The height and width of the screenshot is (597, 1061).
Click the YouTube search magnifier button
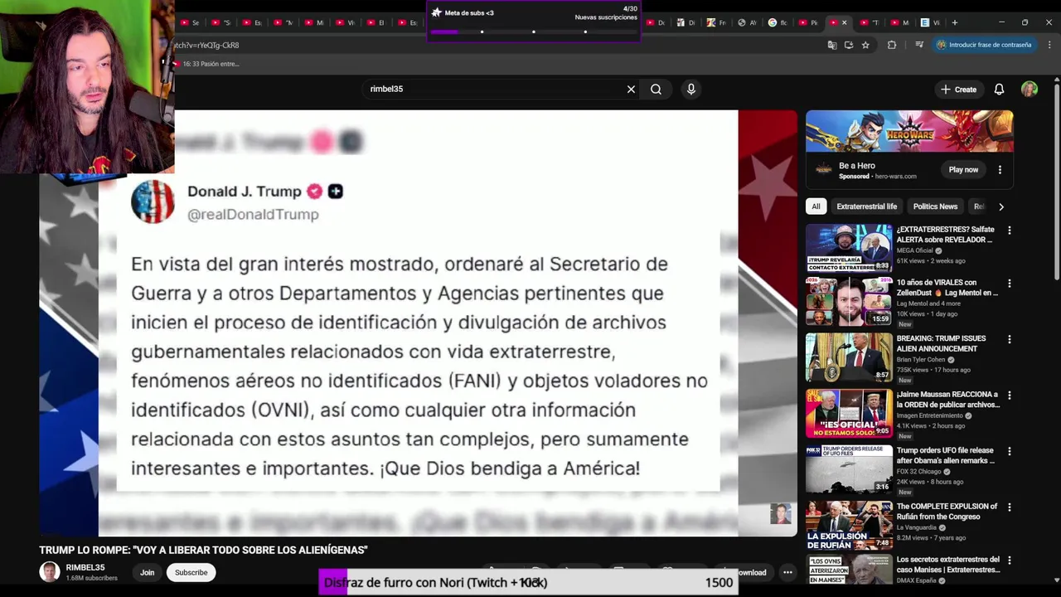[656, 89]
